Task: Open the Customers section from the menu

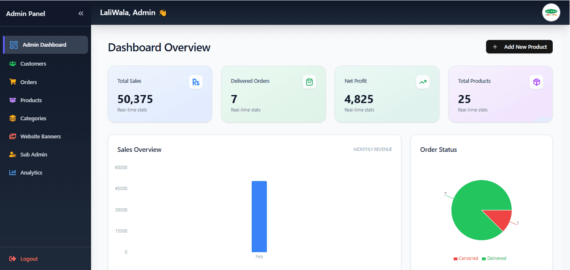Action: 33,64
